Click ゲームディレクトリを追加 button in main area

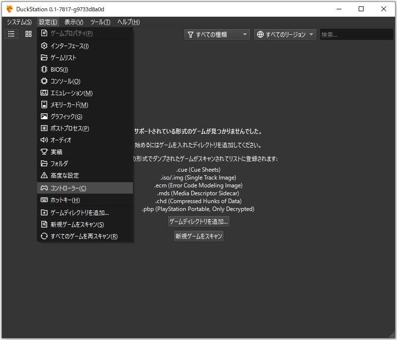(x=199, y=222)
